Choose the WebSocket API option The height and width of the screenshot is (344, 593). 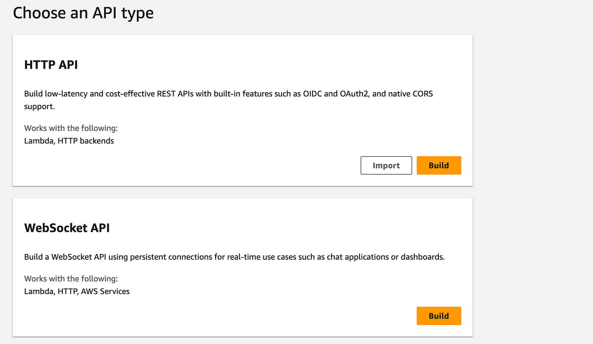pyautogui.click(x=242, y=267)
